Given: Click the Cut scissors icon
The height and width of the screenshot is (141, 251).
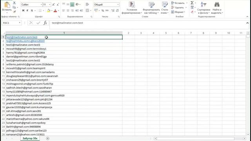Looking at the screenshot, I should click(14, 3).
